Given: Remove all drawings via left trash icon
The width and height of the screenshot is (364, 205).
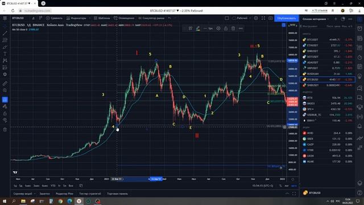Looking at the screenshot, I should [x=5, y=130].
